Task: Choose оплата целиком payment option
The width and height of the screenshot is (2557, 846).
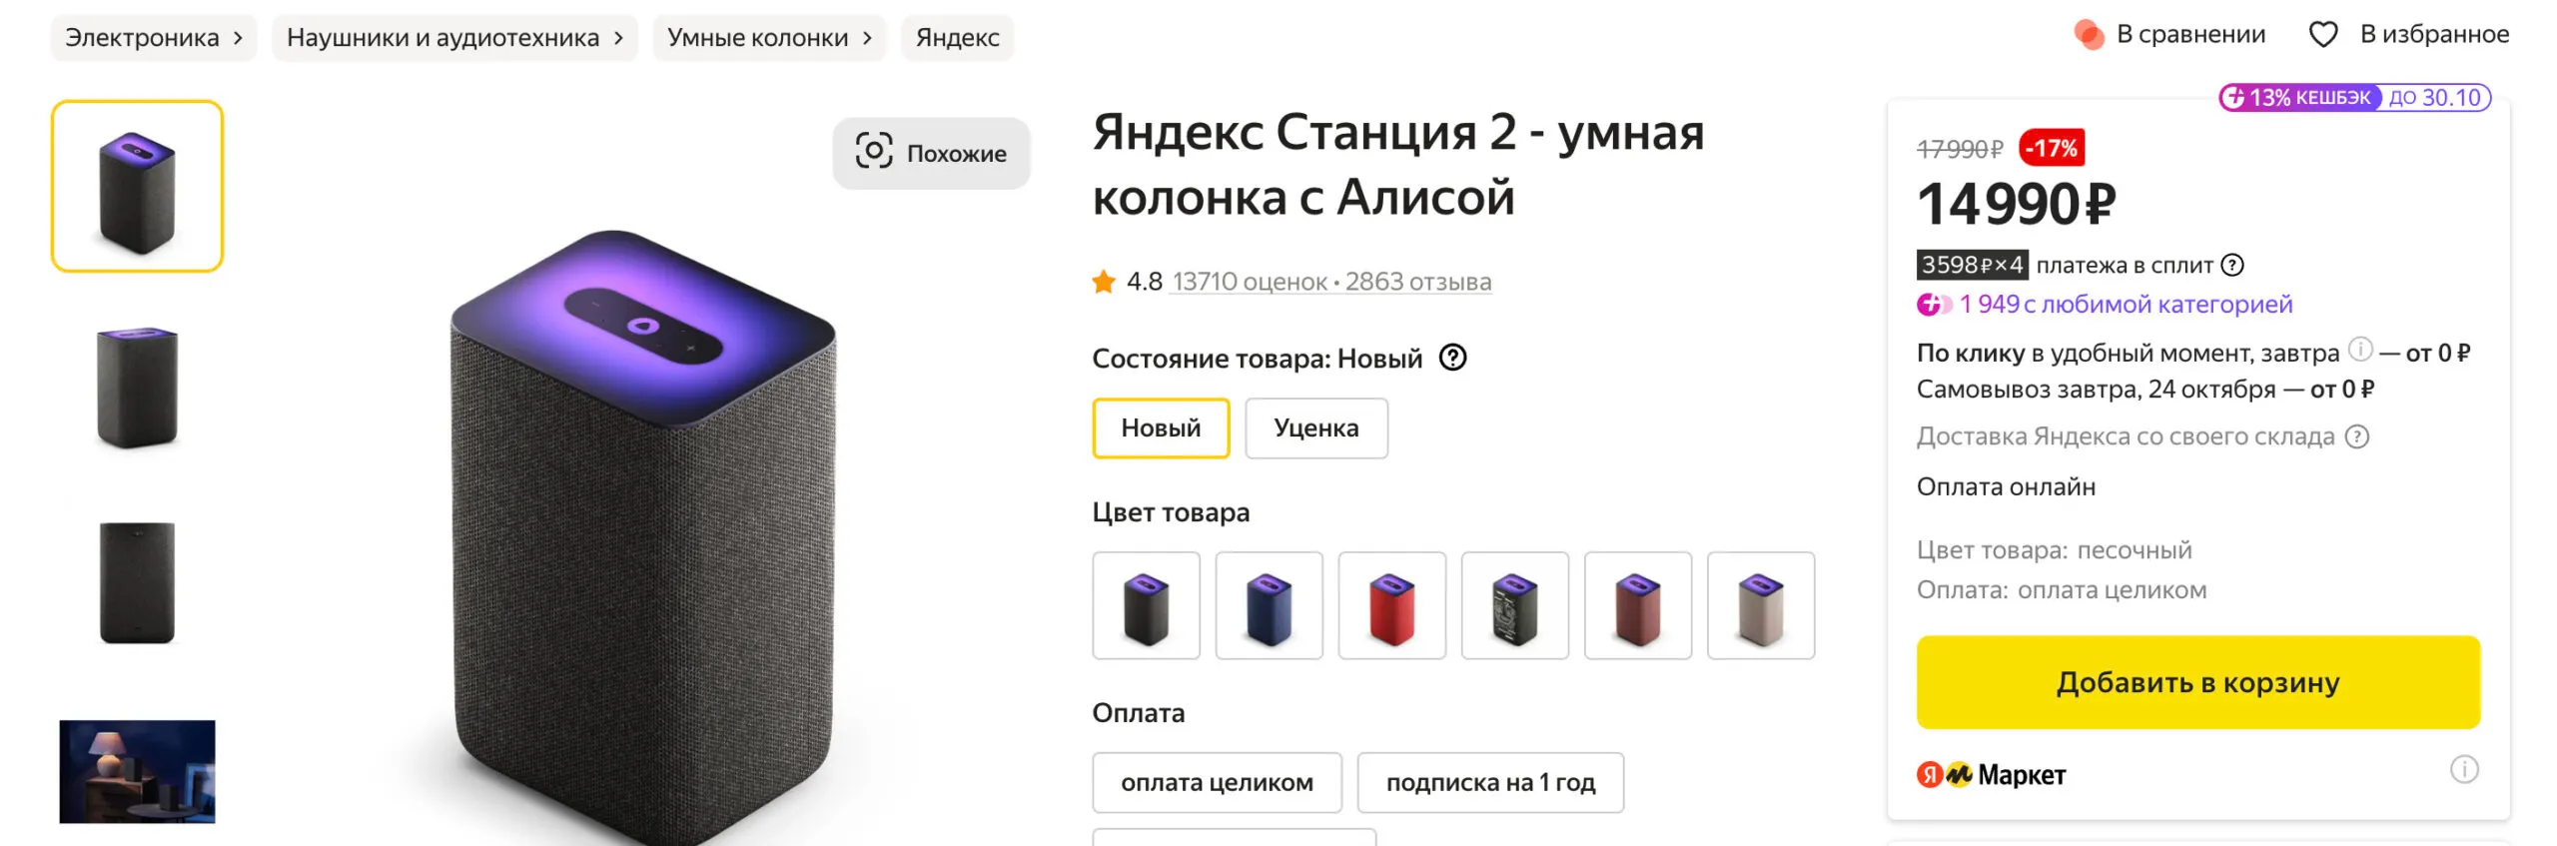Action: coord(1217,783)
